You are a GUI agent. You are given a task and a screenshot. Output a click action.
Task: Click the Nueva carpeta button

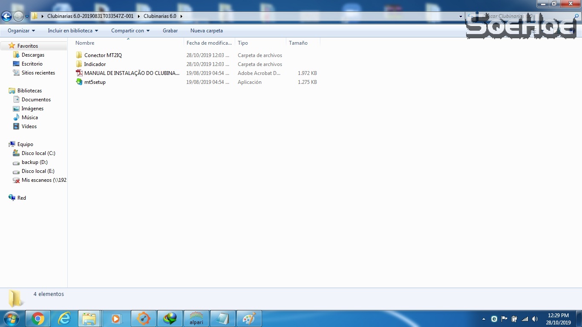(x=206, y=31)
